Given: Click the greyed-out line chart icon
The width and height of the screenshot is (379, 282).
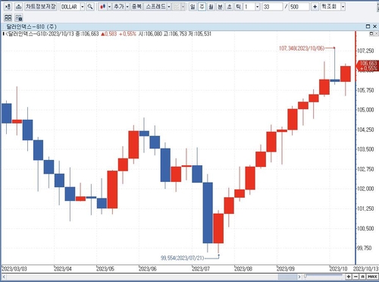Looking at the screenshot, I should pyautogui.click(x=177, y=7).
